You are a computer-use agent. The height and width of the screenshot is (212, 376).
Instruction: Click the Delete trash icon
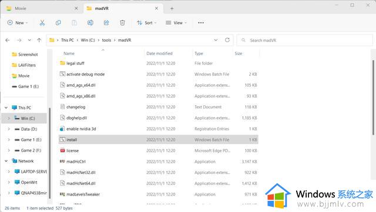122,23
